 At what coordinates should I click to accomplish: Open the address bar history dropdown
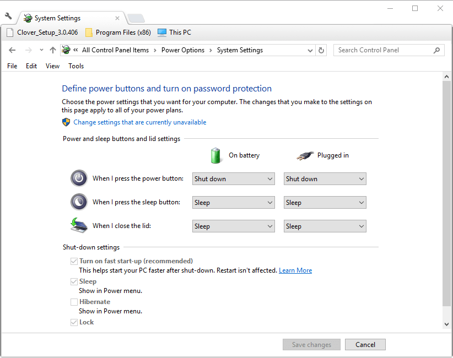[x=310, y=50]
